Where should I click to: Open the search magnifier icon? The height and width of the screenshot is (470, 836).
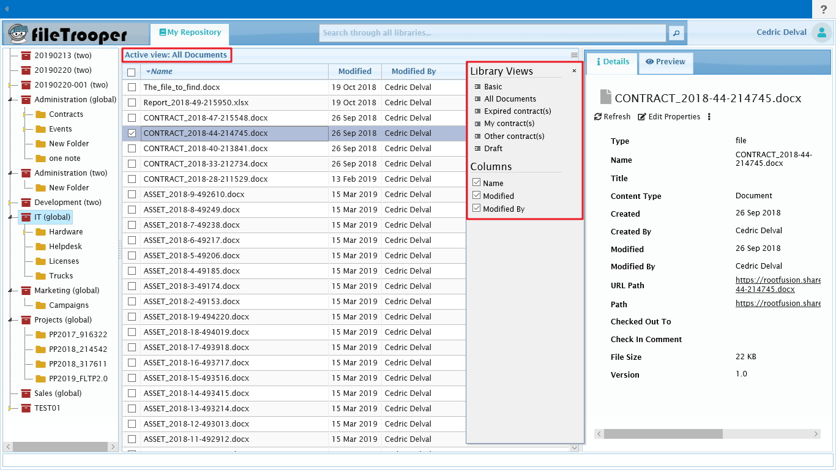676,32
